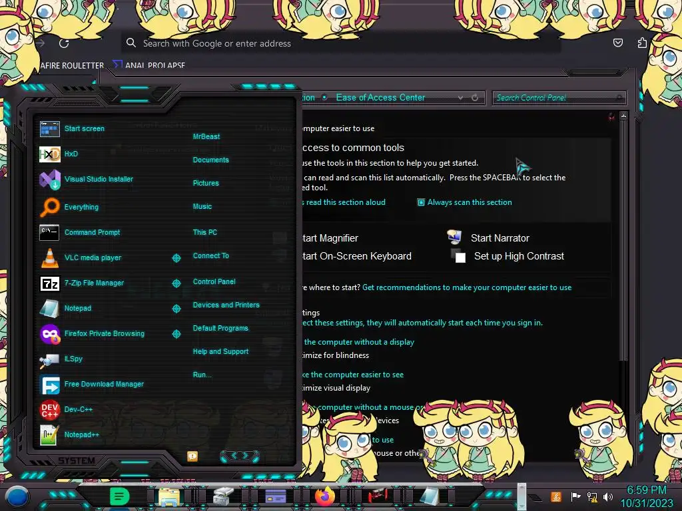Click Start On-Screen Keyboard link
The image size is (682, 511).
tap(357, 256)
